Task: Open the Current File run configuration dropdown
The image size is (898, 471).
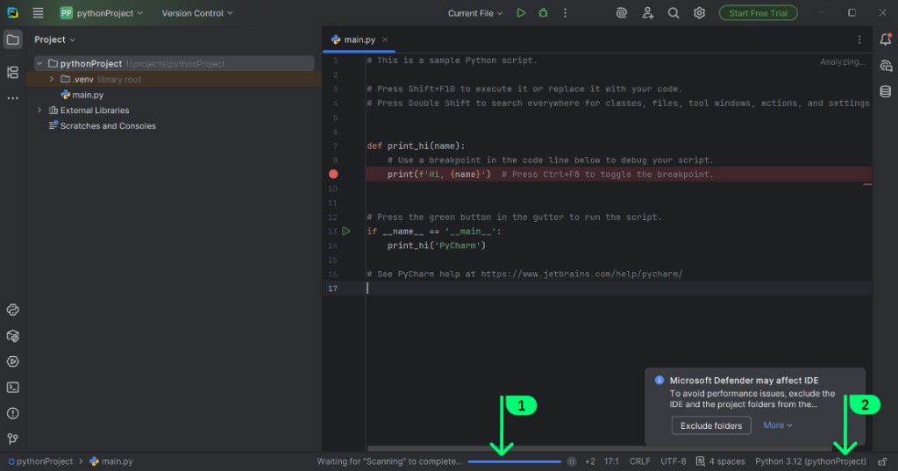Action: [x=475, y=13]
